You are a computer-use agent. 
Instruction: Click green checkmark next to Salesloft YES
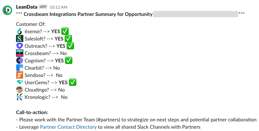[x=68, y=38]
